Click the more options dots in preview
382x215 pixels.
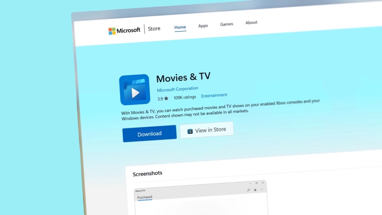[x=262, y=189]
